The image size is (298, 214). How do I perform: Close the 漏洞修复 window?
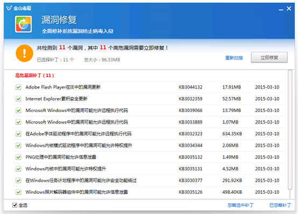pyautogui.click(x=289, y=9)
